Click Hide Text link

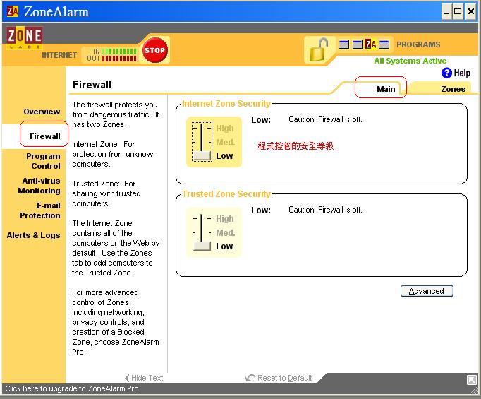[x=144, y=378]
